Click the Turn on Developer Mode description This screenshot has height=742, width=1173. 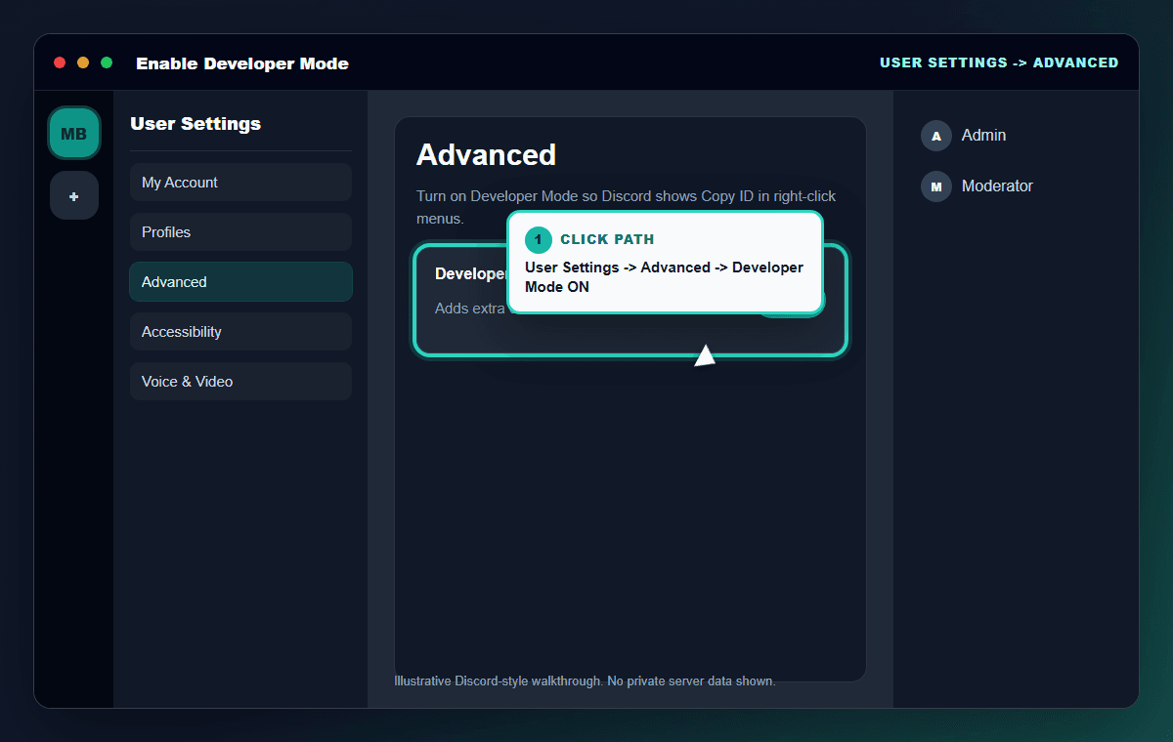[x=626, y=207]
